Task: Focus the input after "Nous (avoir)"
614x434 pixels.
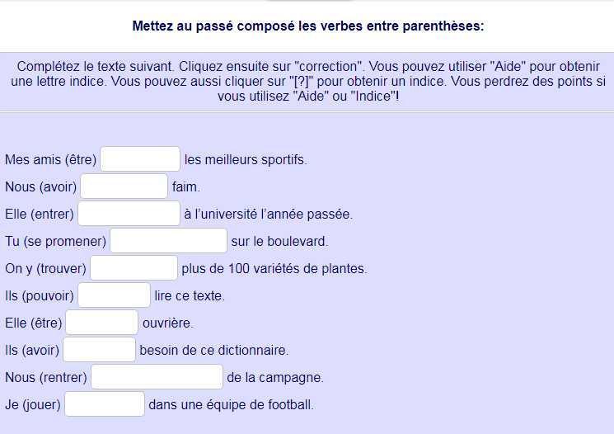Action: (x=124, y=186)
